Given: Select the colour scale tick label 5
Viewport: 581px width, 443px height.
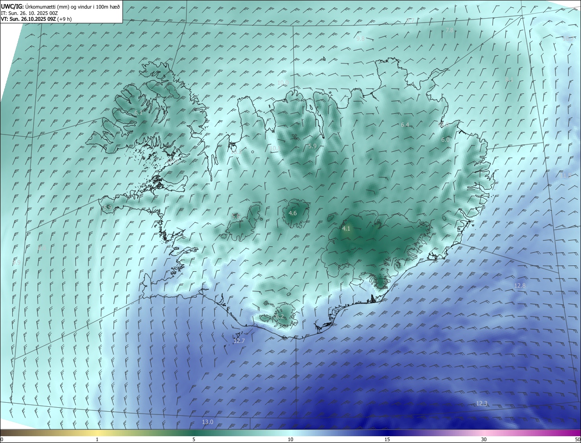Looking at the screenshot, I should 194,439.
